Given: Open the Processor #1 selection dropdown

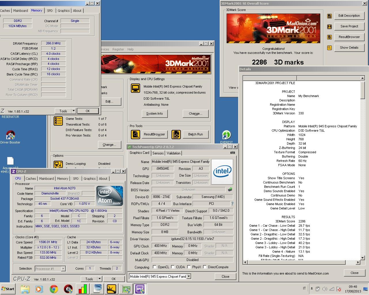Looking at the screenshot, I should [63, 269].
